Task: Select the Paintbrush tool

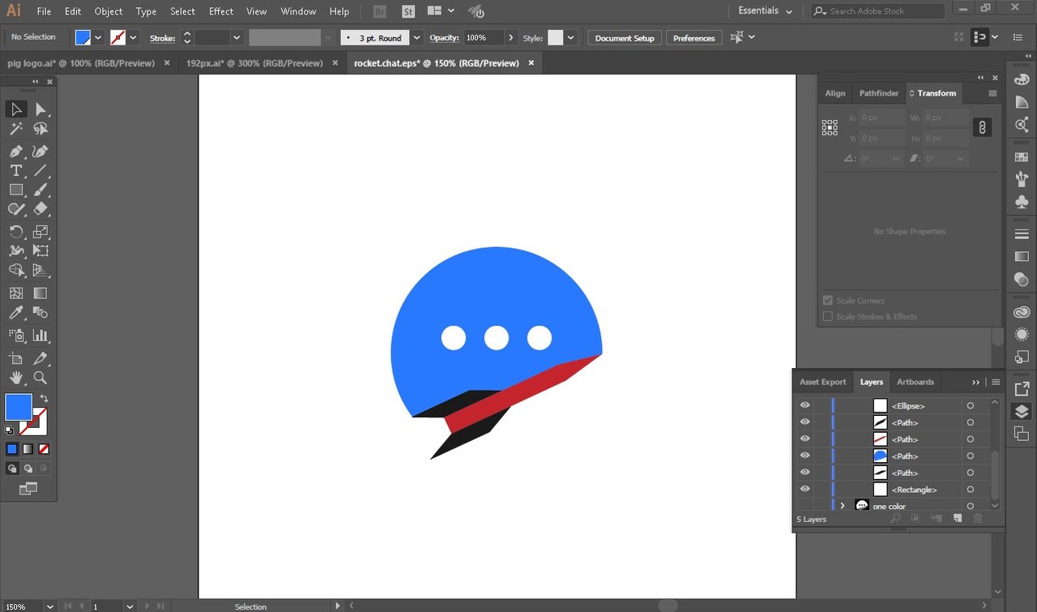Action: (x=41, y=190)
